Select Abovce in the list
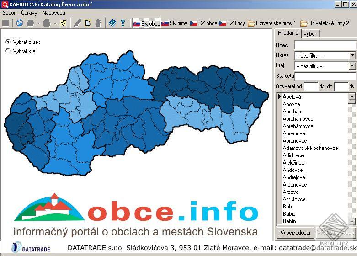The height and width of the screenshot is (256, 357). pyautogui.click(x=292, y=104)
